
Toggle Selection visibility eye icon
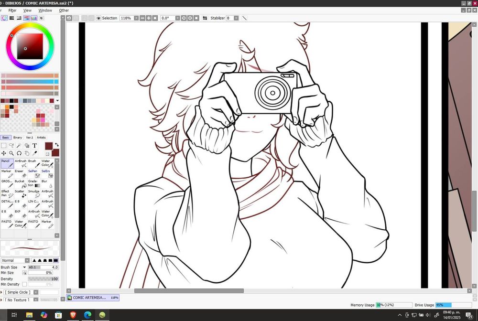(98, 18)
